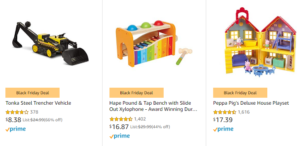Open the Tonka Steel Trencher product image

coord(50,43)
